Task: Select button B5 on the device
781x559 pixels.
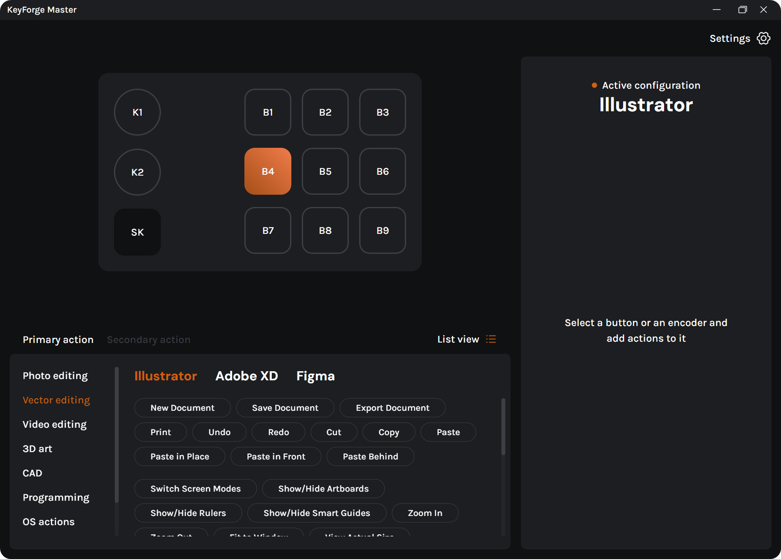Action: click(x=325, y=171)
